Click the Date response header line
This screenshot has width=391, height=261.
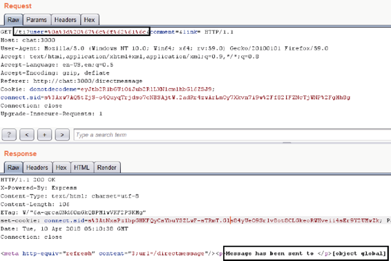click(64, 229)
